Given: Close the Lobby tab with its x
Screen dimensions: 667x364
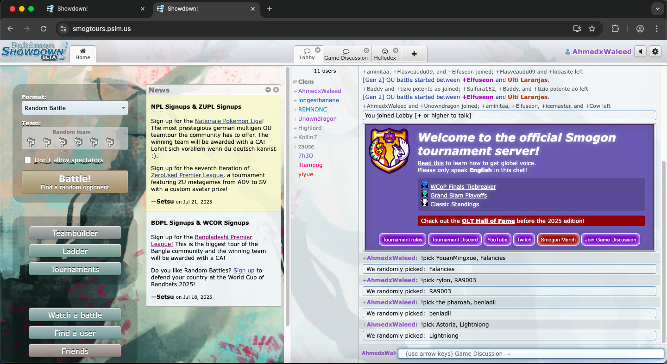Looking at the screenshot, I should click(318, 50).
